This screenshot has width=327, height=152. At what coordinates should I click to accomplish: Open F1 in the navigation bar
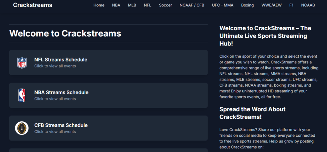coord(291,5)
